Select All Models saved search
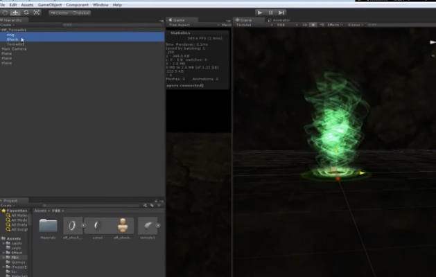The image size is (436, 277). (17, 220)
